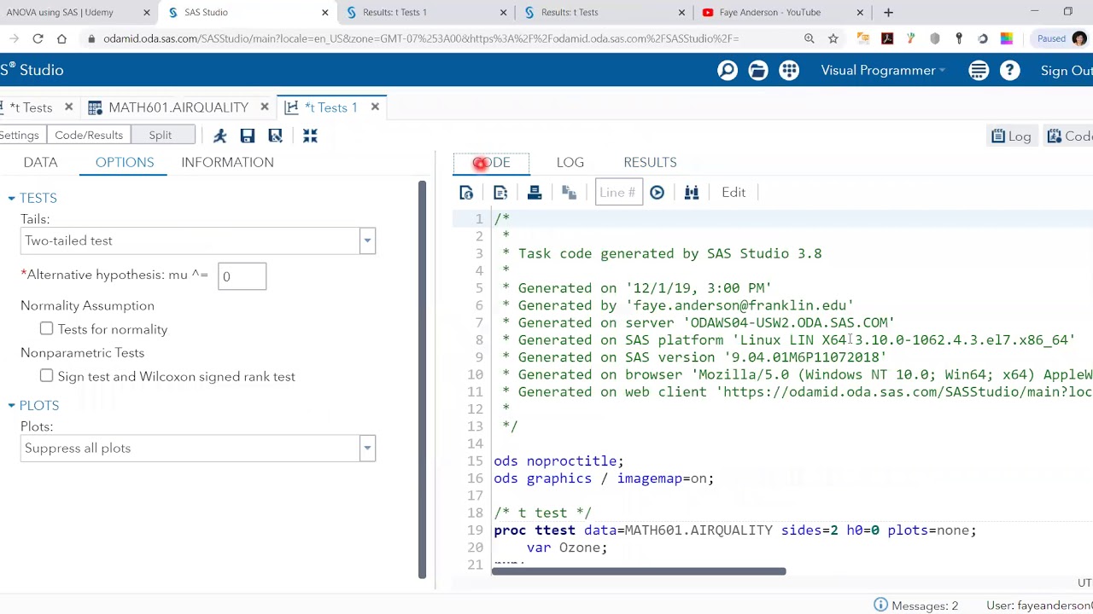Enable Sign test and Wilcoxon signed rank test

click(46, 376)
